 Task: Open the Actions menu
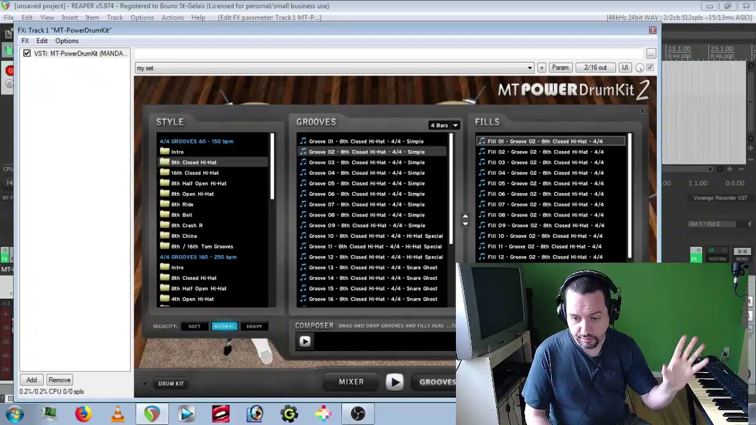tap(172, 18)
